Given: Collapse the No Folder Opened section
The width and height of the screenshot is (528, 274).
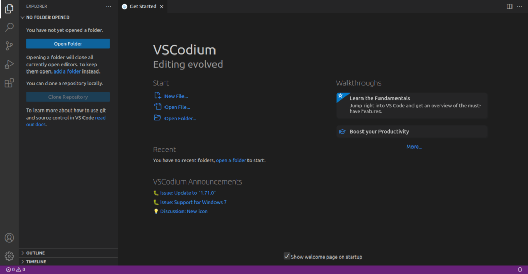Looking at the screenshot, I should point(23,17).
